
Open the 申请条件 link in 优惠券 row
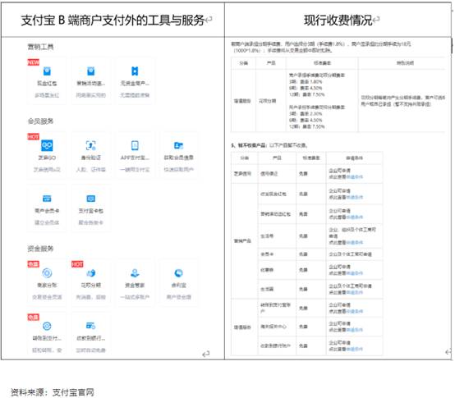354,273
